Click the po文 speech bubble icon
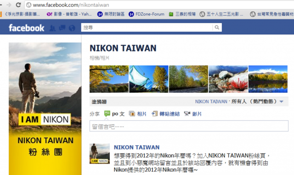 107,113
